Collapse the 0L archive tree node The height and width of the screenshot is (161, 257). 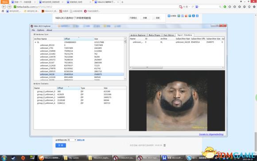point(35,42)
